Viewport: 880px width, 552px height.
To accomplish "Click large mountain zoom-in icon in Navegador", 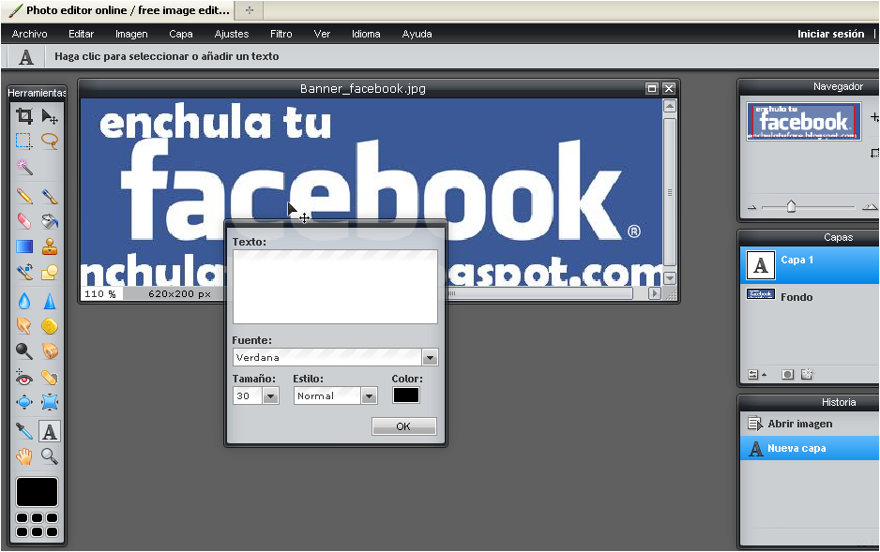I will (x=870, y=207).
